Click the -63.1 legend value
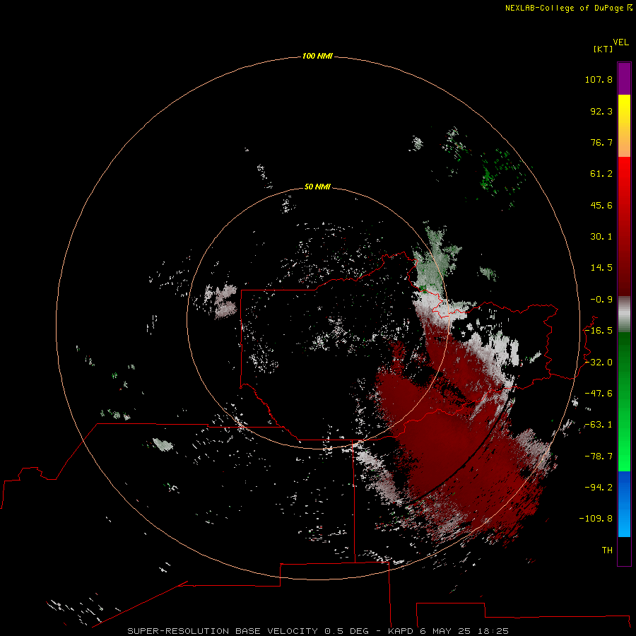 coord(599,425)
